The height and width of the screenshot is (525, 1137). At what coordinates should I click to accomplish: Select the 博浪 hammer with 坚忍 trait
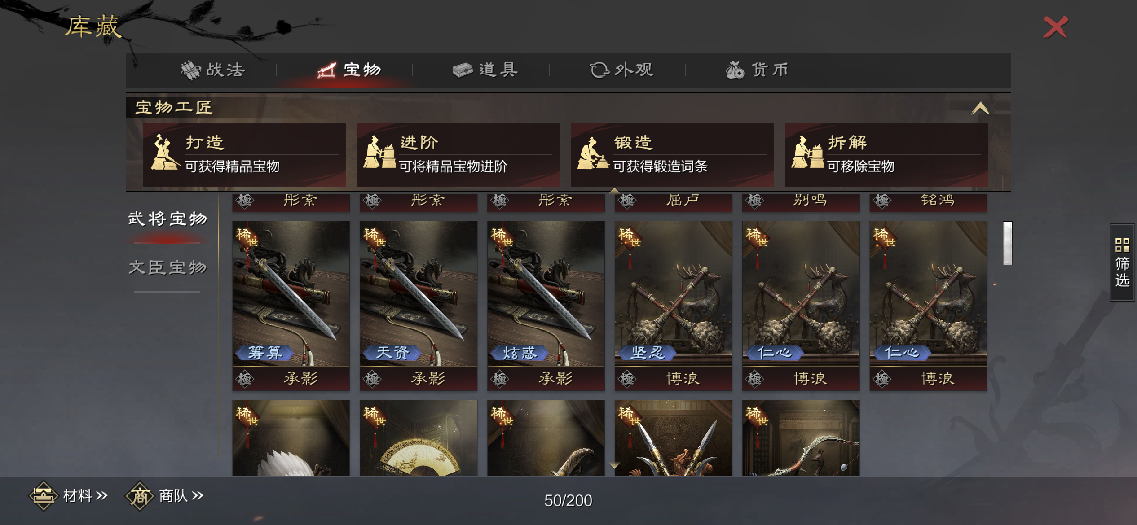tap(674, 306)
